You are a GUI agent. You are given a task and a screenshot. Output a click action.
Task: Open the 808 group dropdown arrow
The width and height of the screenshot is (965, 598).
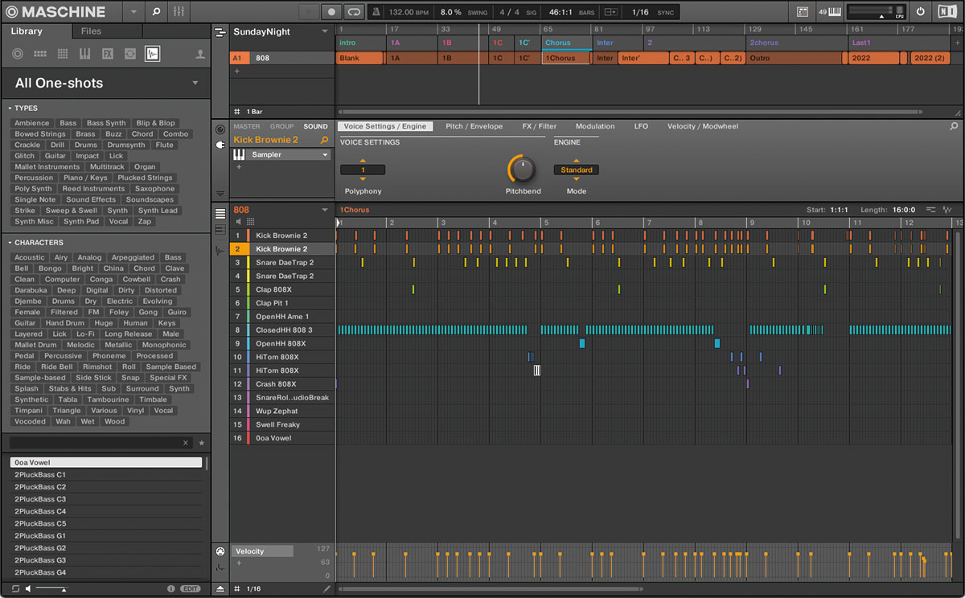(325, 210)
